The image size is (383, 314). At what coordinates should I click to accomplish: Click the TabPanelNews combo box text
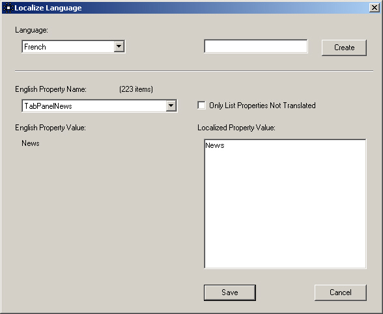(48, 106)
